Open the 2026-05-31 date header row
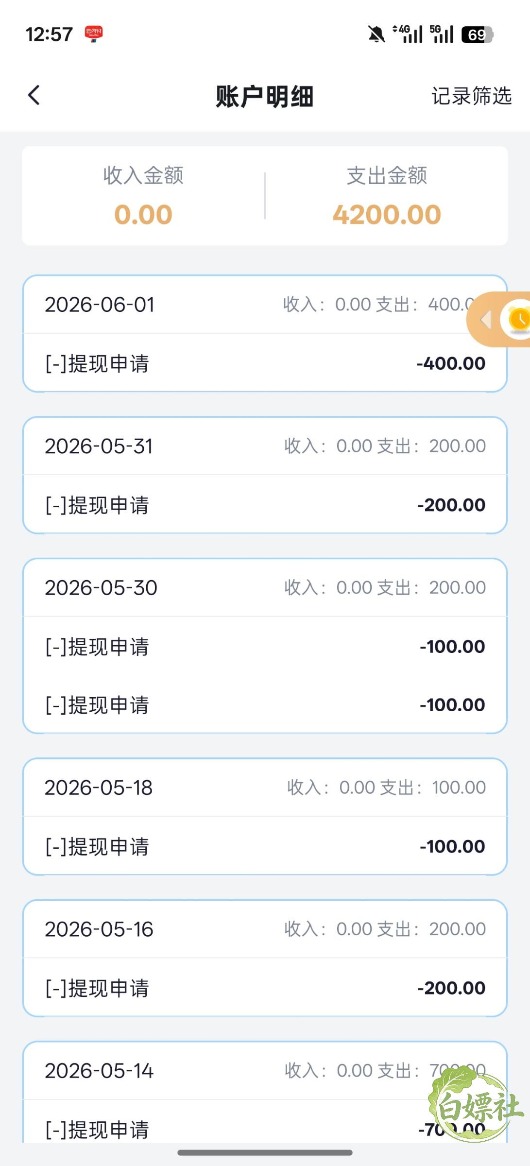530x1166 pixels. pyautogui.click(x=265, y=446)
